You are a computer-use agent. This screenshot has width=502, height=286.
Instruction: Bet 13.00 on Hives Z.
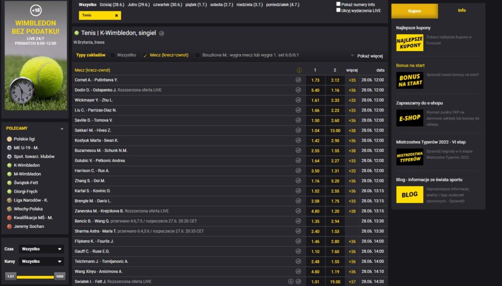click(335, 130)
